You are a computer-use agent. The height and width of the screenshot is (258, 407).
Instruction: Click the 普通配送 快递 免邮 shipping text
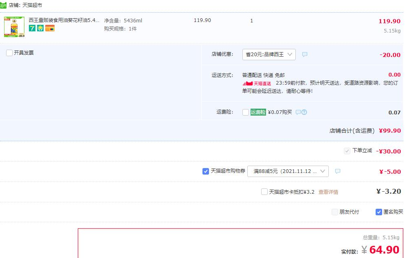point(264,75)
